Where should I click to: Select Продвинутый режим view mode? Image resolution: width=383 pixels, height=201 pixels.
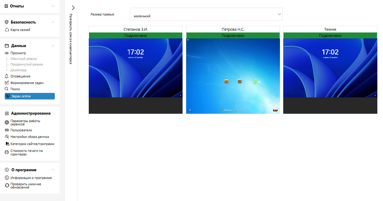[x=27, y=64]
